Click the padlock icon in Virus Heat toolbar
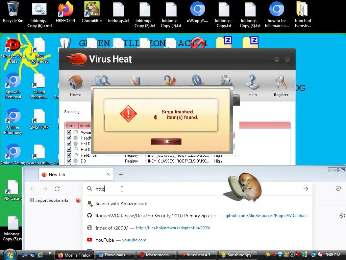Image resolution: width=346 pixels, height=260 pixels. point(170,81)
